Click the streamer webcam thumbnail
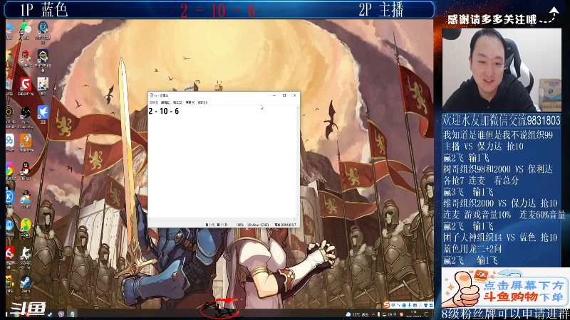The width and height of the screenshot is (570, 320). [x=502, y=70]
